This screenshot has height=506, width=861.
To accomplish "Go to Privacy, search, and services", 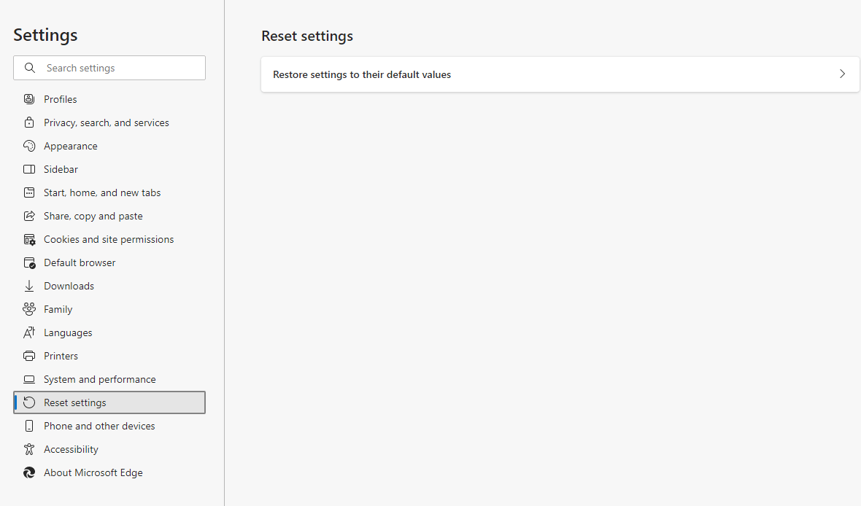I will pos(109,122).
